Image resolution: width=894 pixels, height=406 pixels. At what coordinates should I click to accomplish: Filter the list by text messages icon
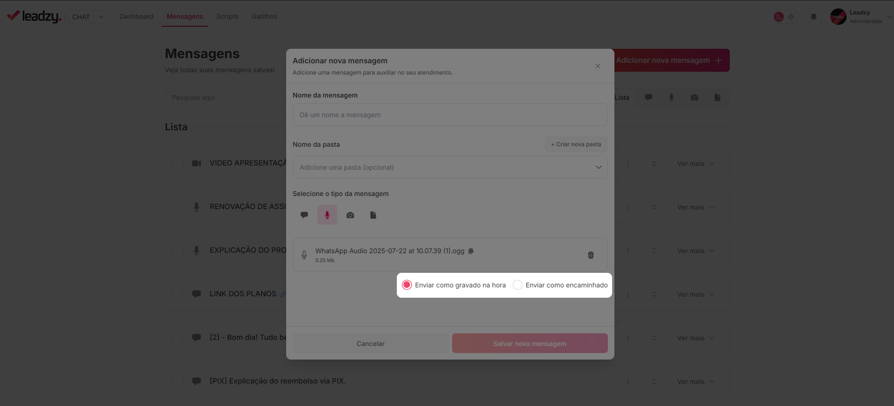click(649, 98)
